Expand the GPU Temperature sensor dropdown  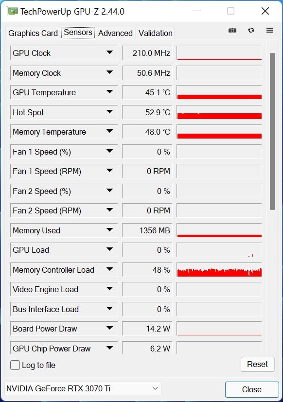pyautogui.click(x=109, y=92)
